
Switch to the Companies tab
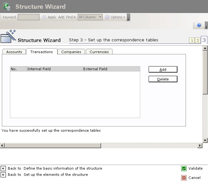[x=71, y=52]
